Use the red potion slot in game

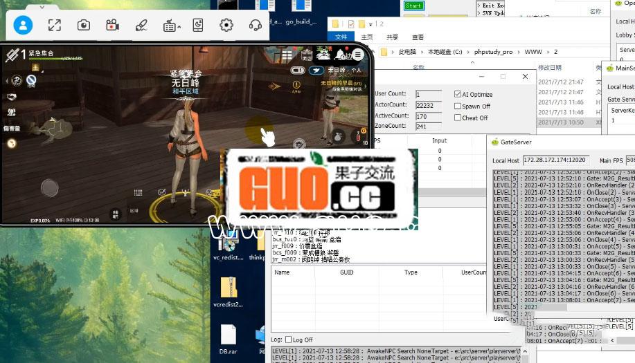pos(359,136)
